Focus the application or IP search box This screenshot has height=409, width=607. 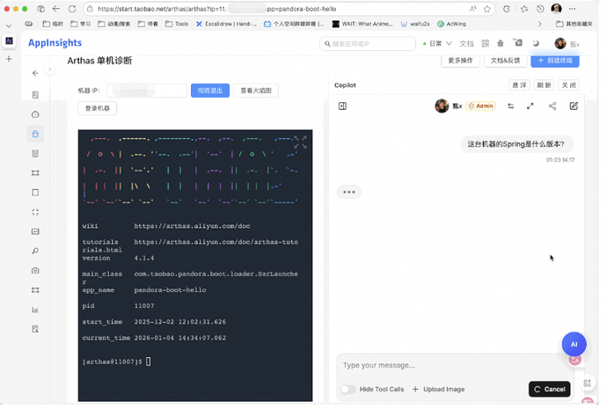click(x=368, y=44)
